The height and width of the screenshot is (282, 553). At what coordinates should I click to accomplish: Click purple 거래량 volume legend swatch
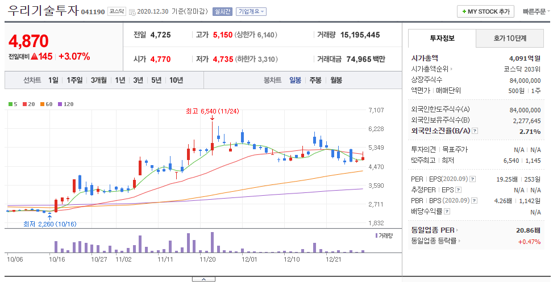376,235
